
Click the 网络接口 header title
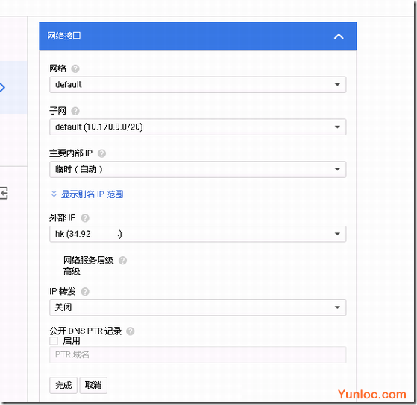pos(64,36)
